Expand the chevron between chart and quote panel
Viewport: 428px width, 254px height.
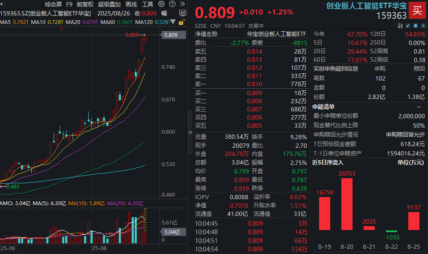pyautogui.click(x=190, y=133)
